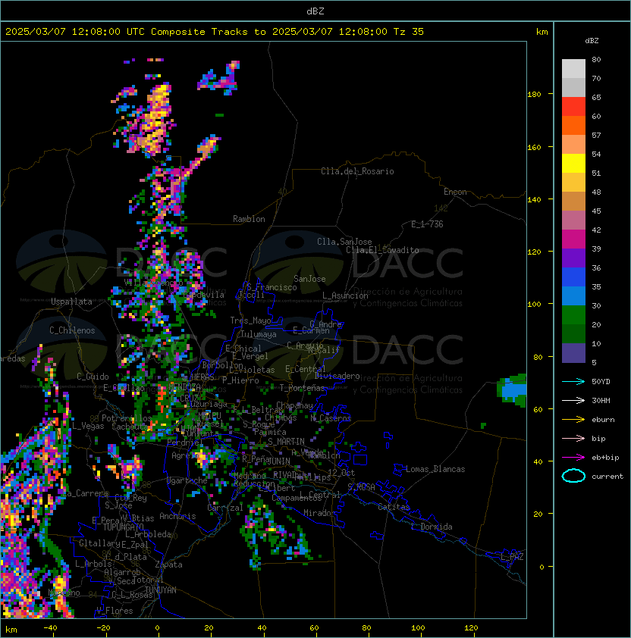Click the 'E_1-736' map label
Image resolution: width=631 pixels, height=638 pixels.
pyautogui.click(x=427, y=224)
